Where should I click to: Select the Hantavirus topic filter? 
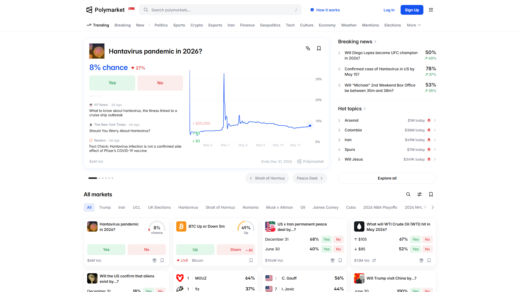click(188, 207)
